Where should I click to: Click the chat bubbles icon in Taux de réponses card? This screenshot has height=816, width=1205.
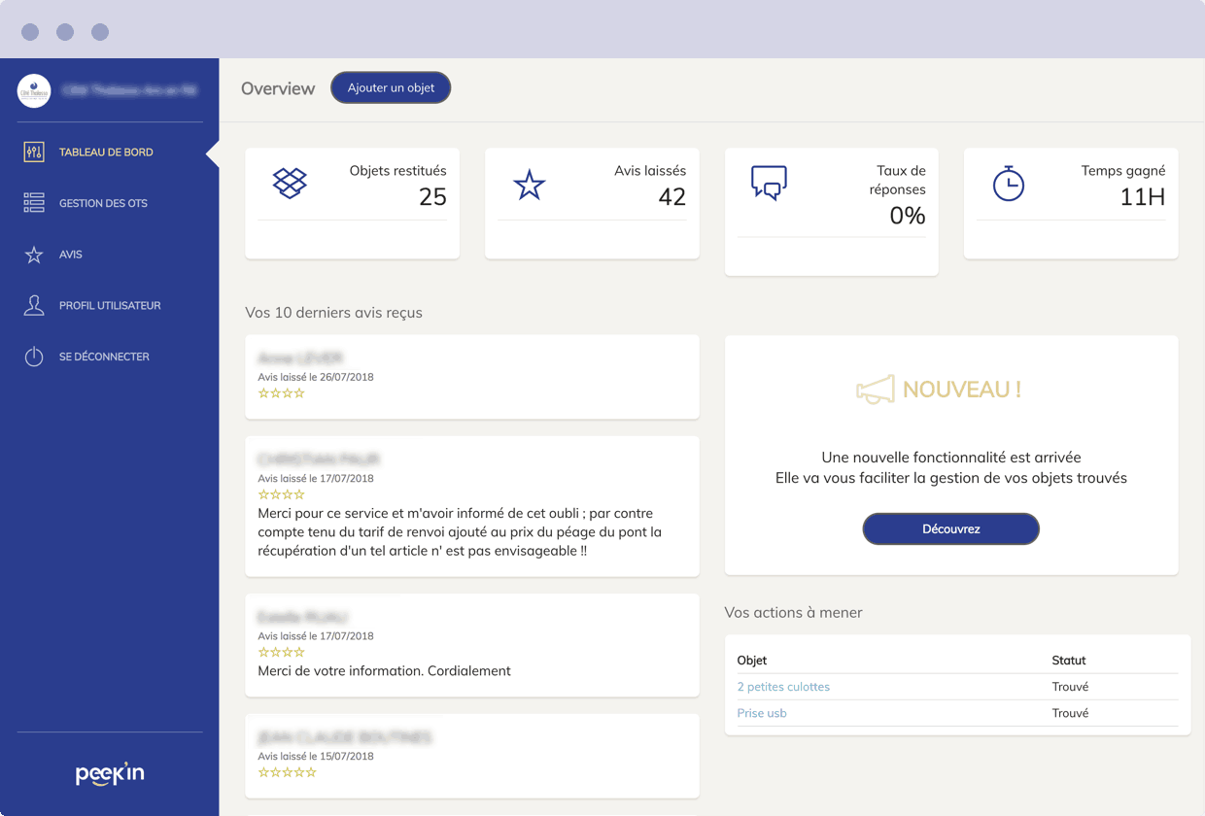(x=769, y=183)
